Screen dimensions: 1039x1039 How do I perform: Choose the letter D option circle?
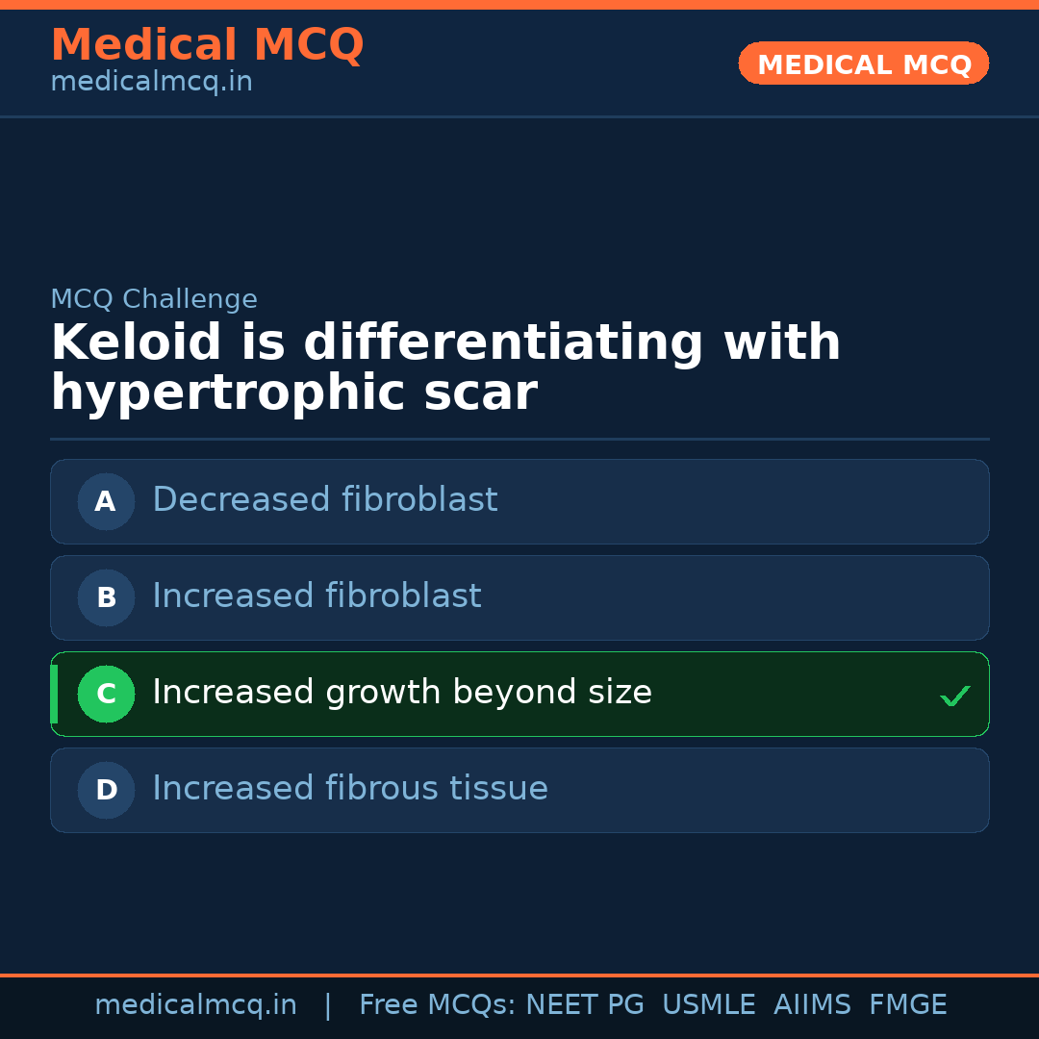[106, 790]
